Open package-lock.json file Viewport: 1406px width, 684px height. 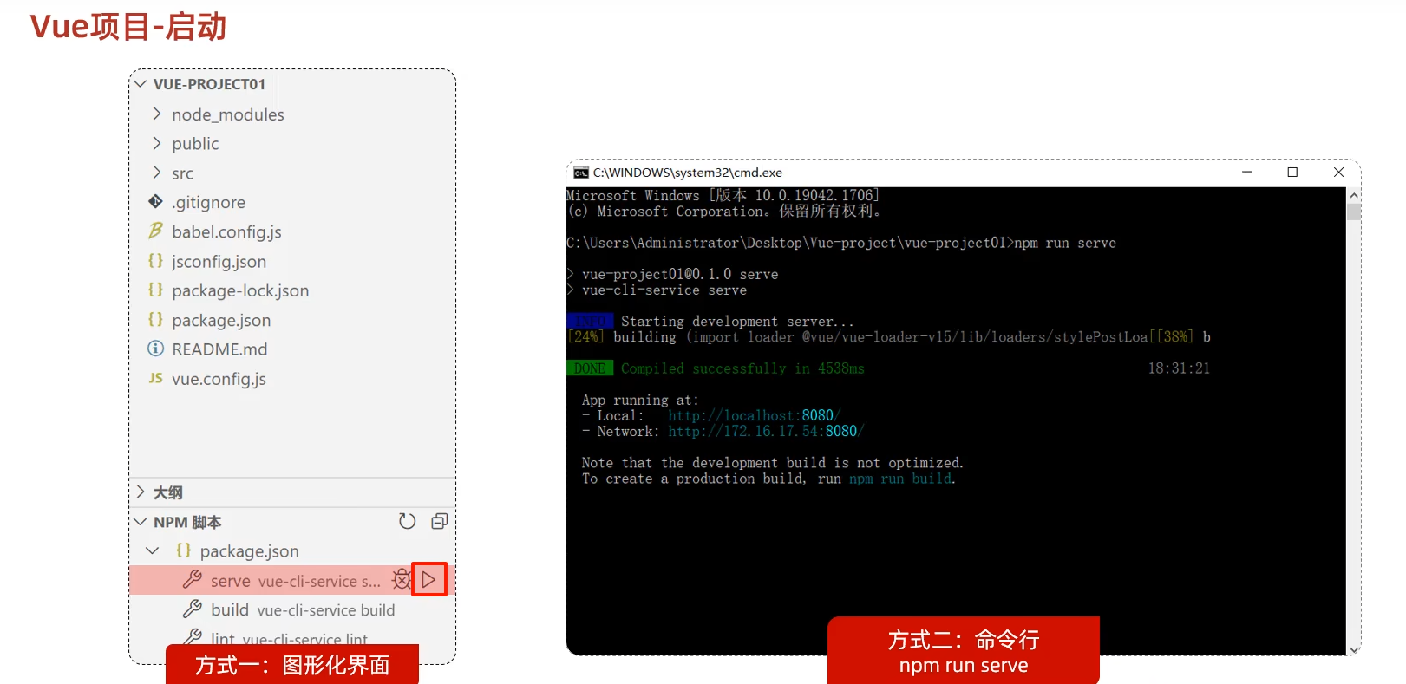[x=240, y=290]
